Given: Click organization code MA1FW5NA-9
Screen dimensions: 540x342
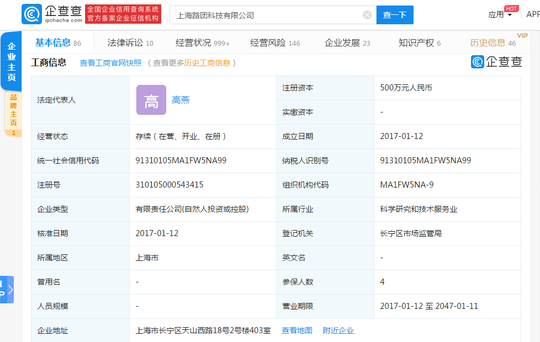Looking at the screenshot, I should [407, 185].
